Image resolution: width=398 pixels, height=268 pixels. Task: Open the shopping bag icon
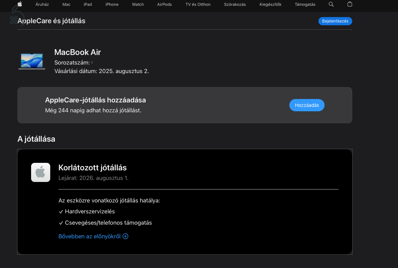pyautogui.click(x=349, y=4)
